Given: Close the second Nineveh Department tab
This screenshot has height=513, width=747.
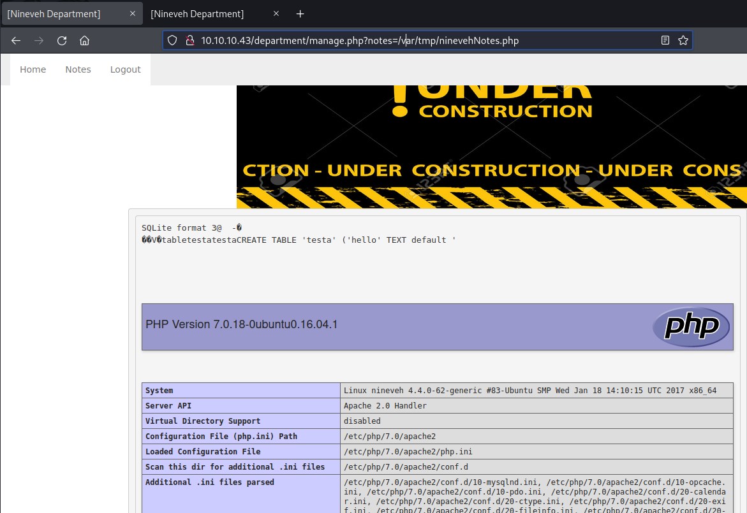Looking at the screenshot, I should click(276, 14).
